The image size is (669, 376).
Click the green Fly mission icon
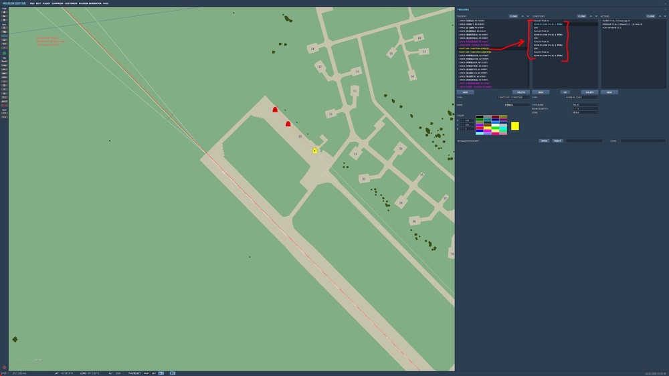[x=5, y=53]
